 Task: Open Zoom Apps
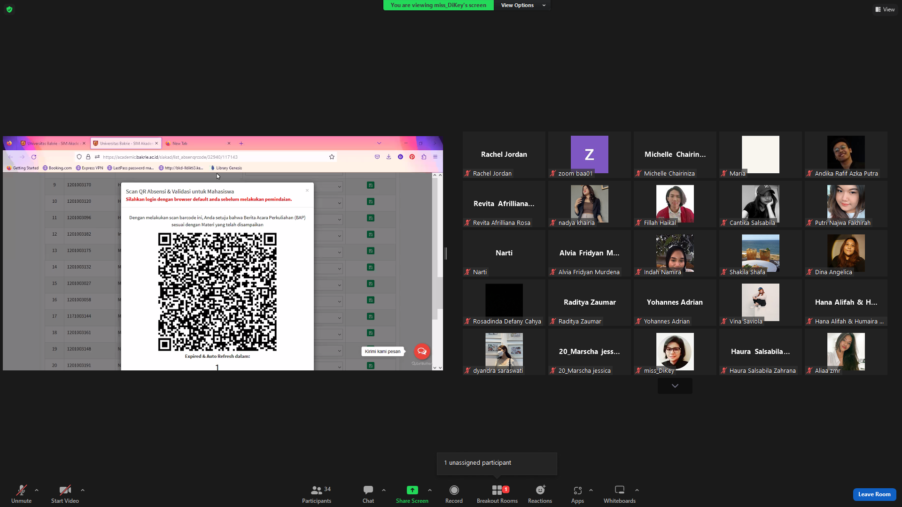[577, 494]
